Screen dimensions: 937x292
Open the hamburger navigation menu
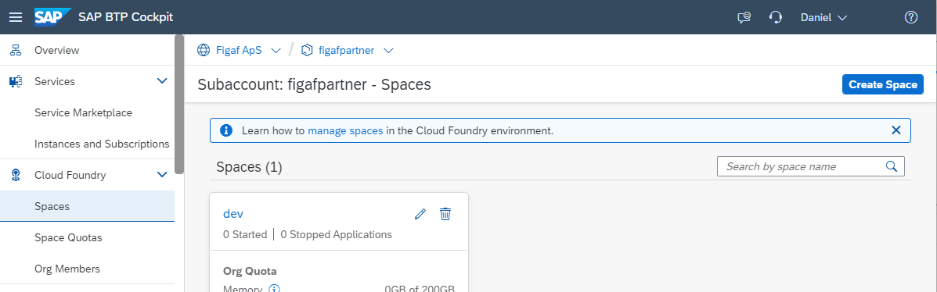[16, 17]
